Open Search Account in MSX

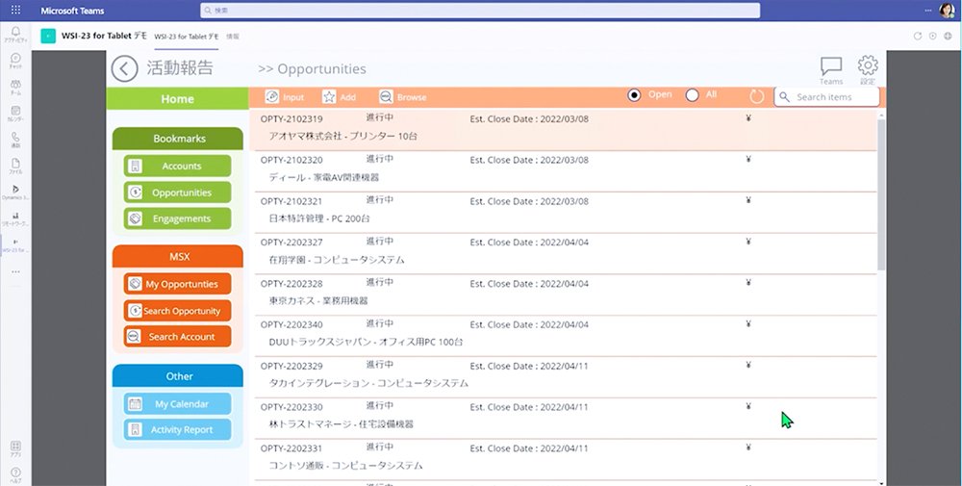pos(177,336)
